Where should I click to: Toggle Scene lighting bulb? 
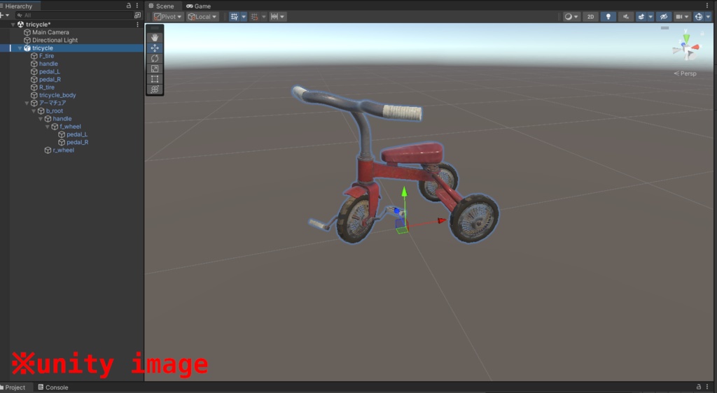coord(608,16)
